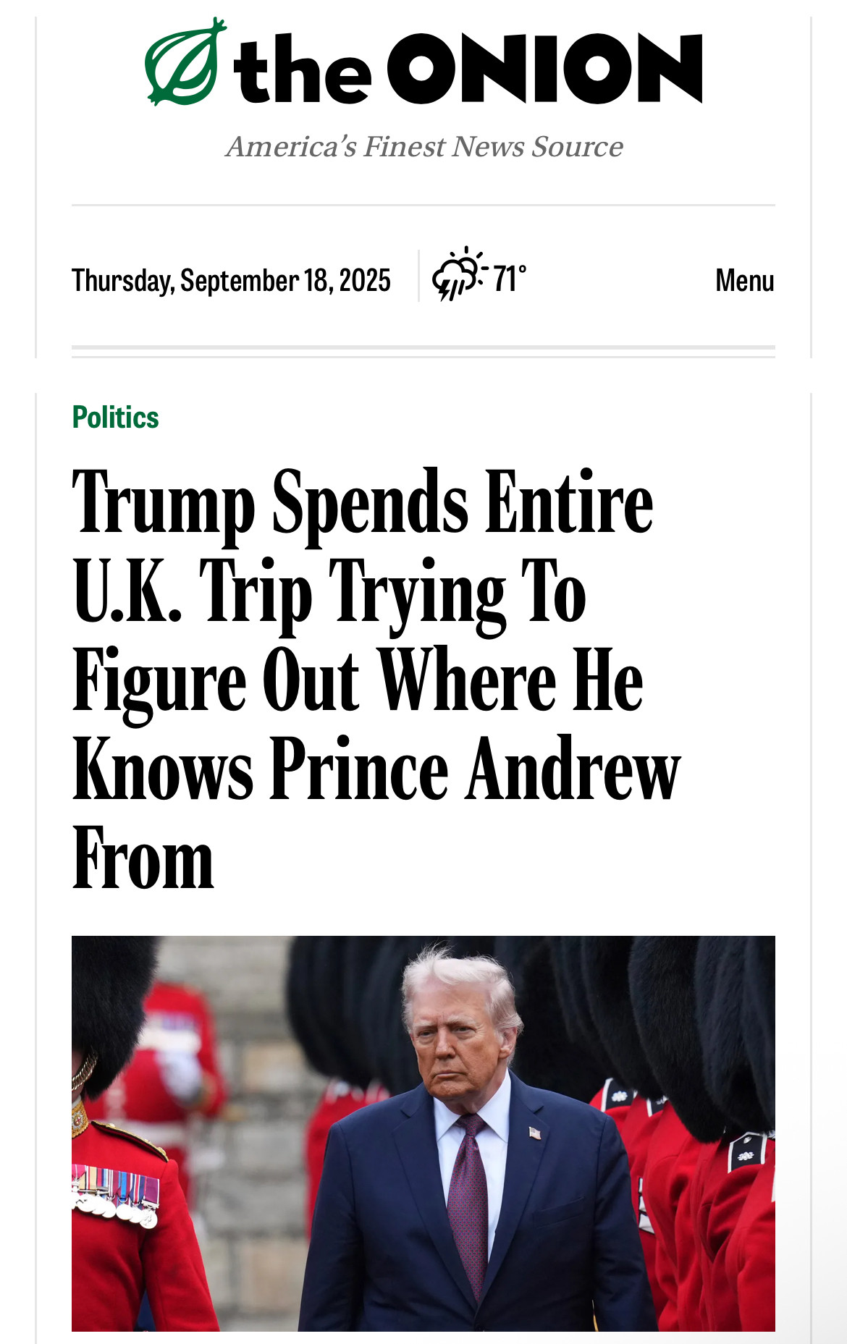The height and width of the screenshot is (1344, 847).
Task: Click the green onion bulb logo icon
Action: [x=185, y=62]
